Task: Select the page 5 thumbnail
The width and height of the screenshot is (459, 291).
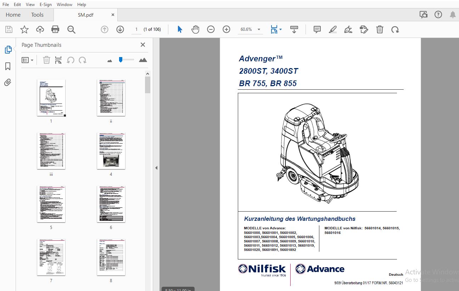Action: point(51,204)
